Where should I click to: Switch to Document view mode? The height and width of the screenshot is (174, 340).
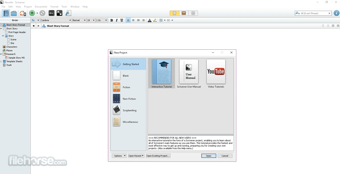(174, 13)
